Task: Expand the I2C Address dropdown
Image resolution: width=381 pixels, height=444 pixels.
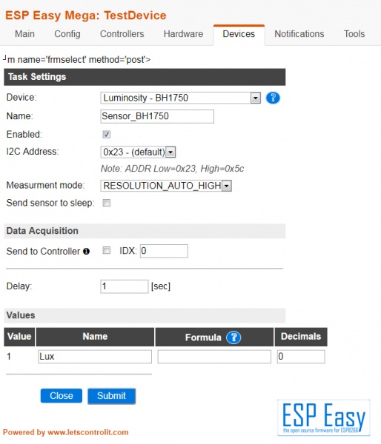Action: point(138,152)
